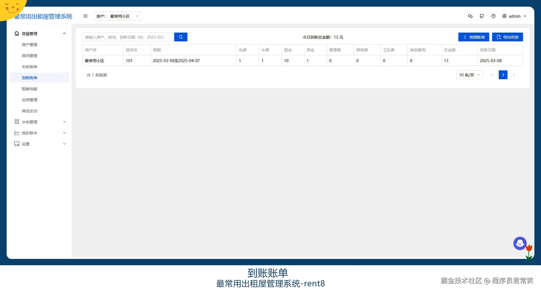Click the 水电管理 receipt icon

coord(17,122)
